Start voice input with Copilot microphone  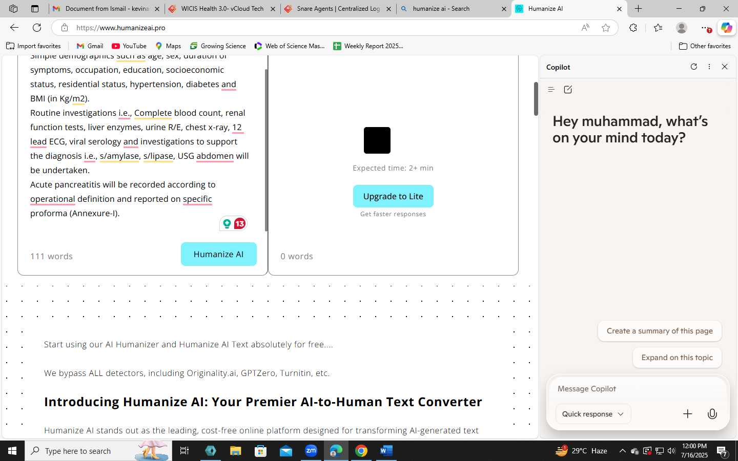[x=712, y=414]
